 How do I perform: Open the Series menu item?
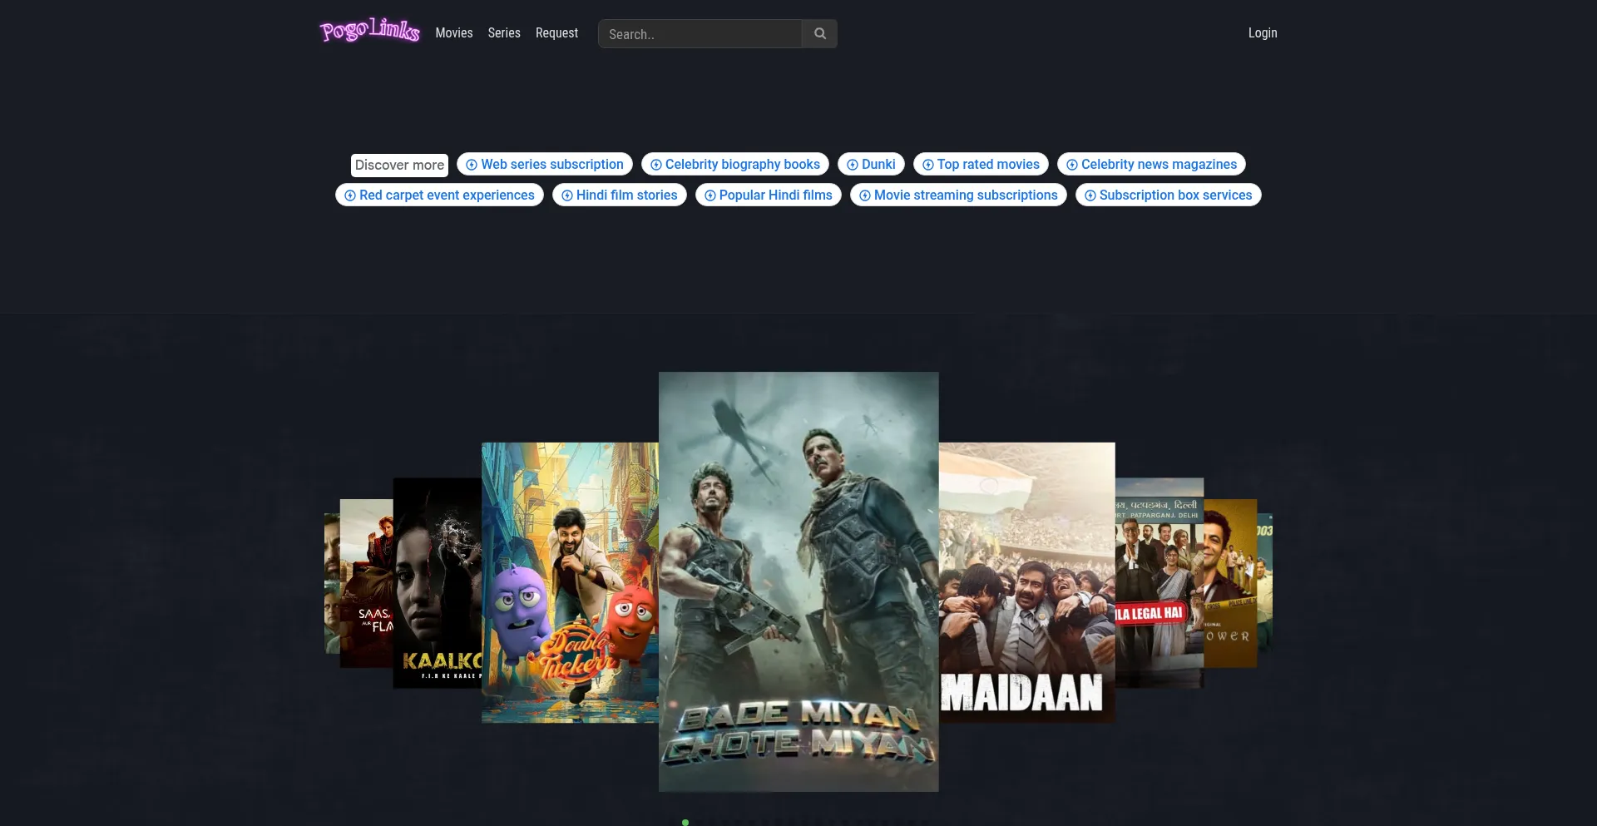(x=504, y=33)
